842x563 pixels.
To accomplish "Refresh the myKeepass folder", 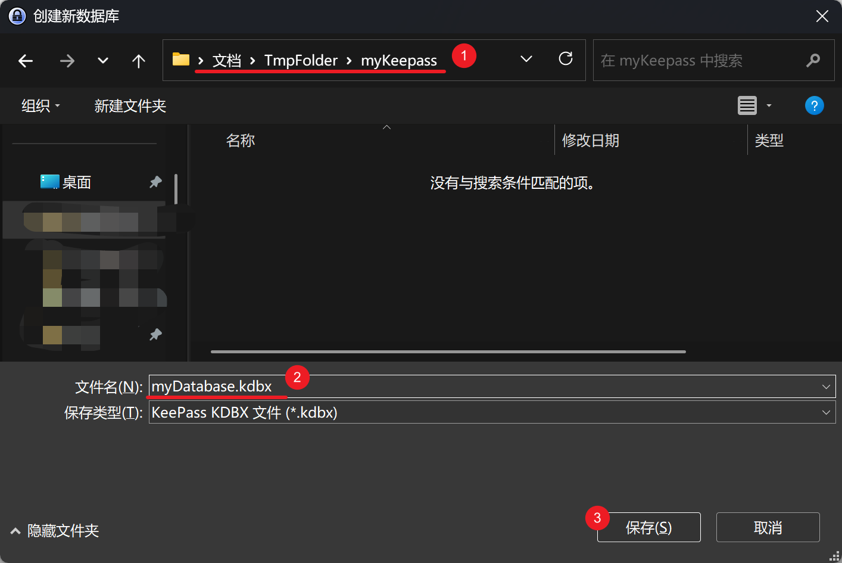I will coord(566,58).
